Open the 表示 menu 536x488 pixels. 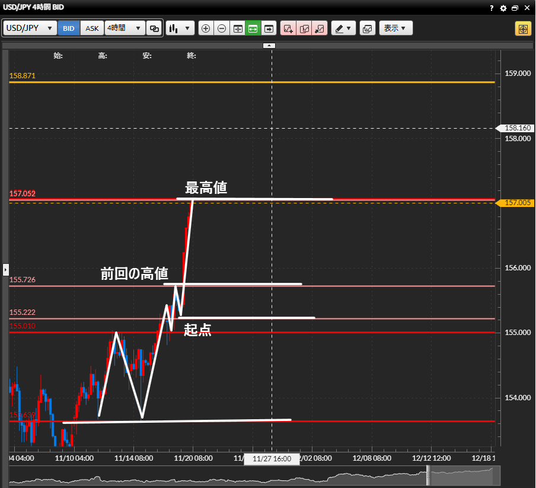tap(395, 28)
